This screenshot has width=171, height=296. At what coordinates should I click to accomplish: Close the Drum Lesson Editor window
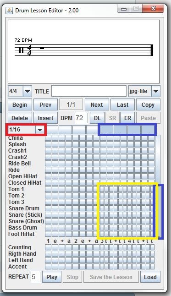pos(154,9)
